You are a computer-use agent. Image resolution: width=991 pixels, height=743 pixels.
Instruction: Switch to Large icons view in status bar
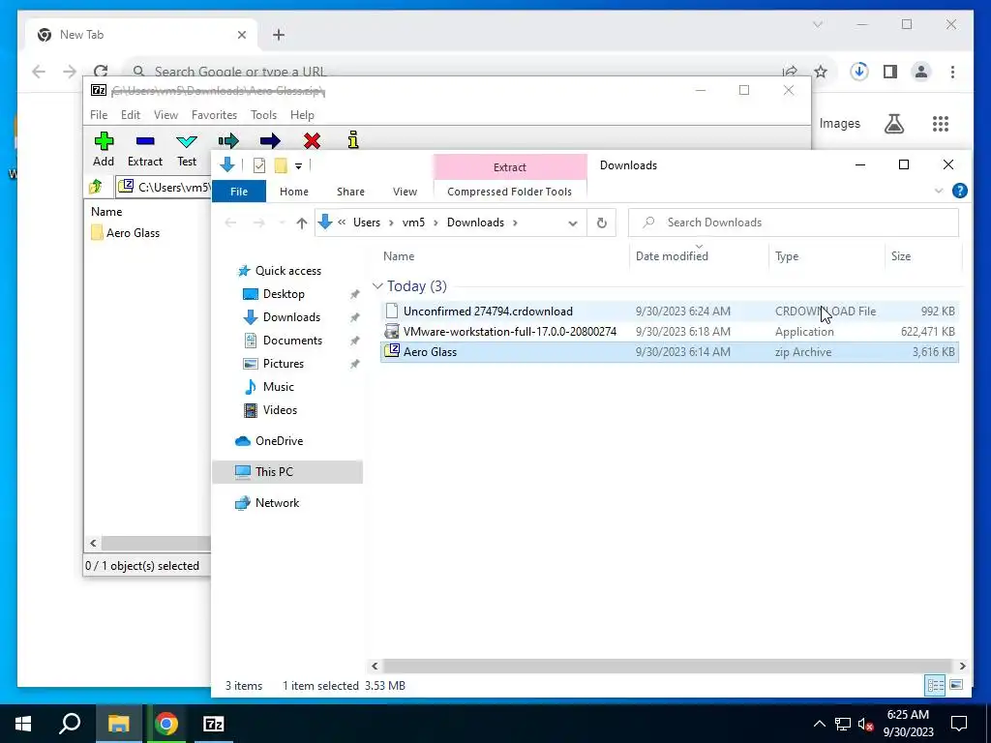(956, 686)
